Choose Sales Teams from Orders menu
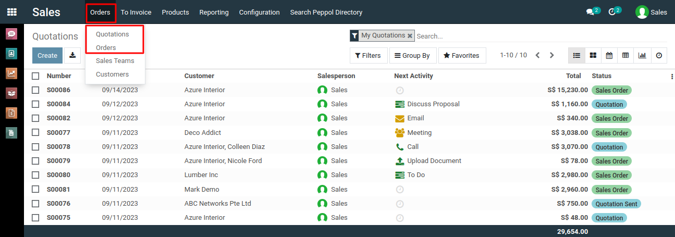 tap(115, 61)
